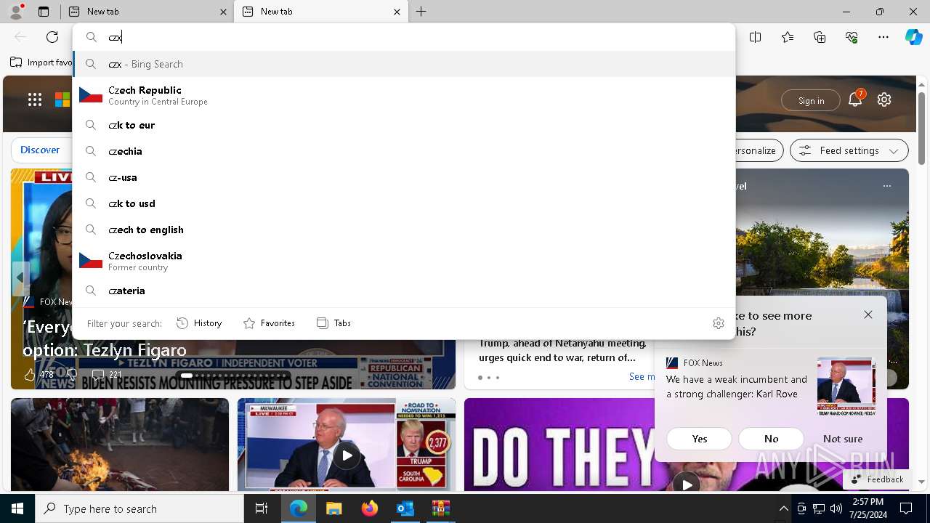Select 'czk to eur' suggestion
Viewport: 930px width, 523px height.
404,125
